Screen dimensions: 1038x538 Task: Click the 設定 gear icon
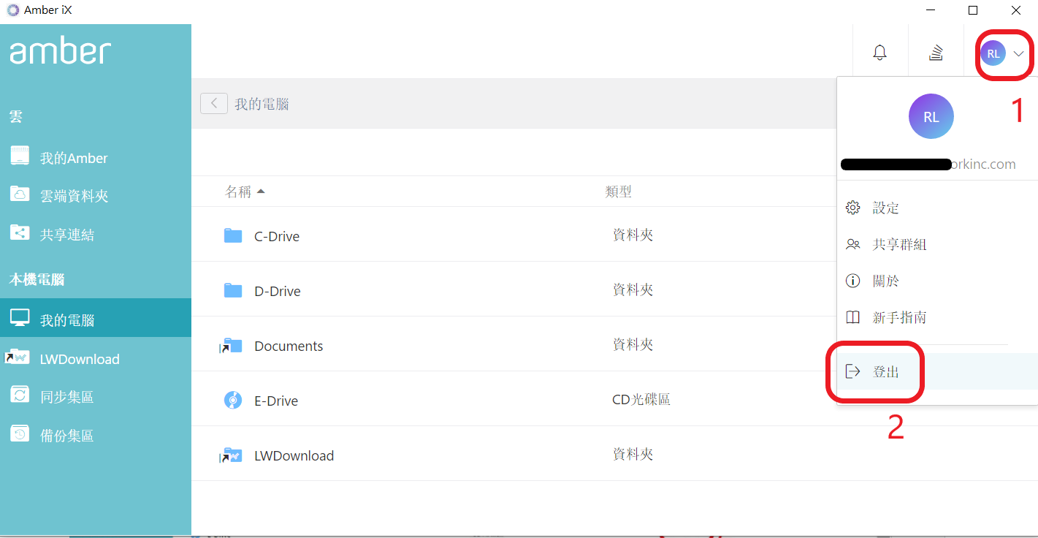tap(852, 208)
